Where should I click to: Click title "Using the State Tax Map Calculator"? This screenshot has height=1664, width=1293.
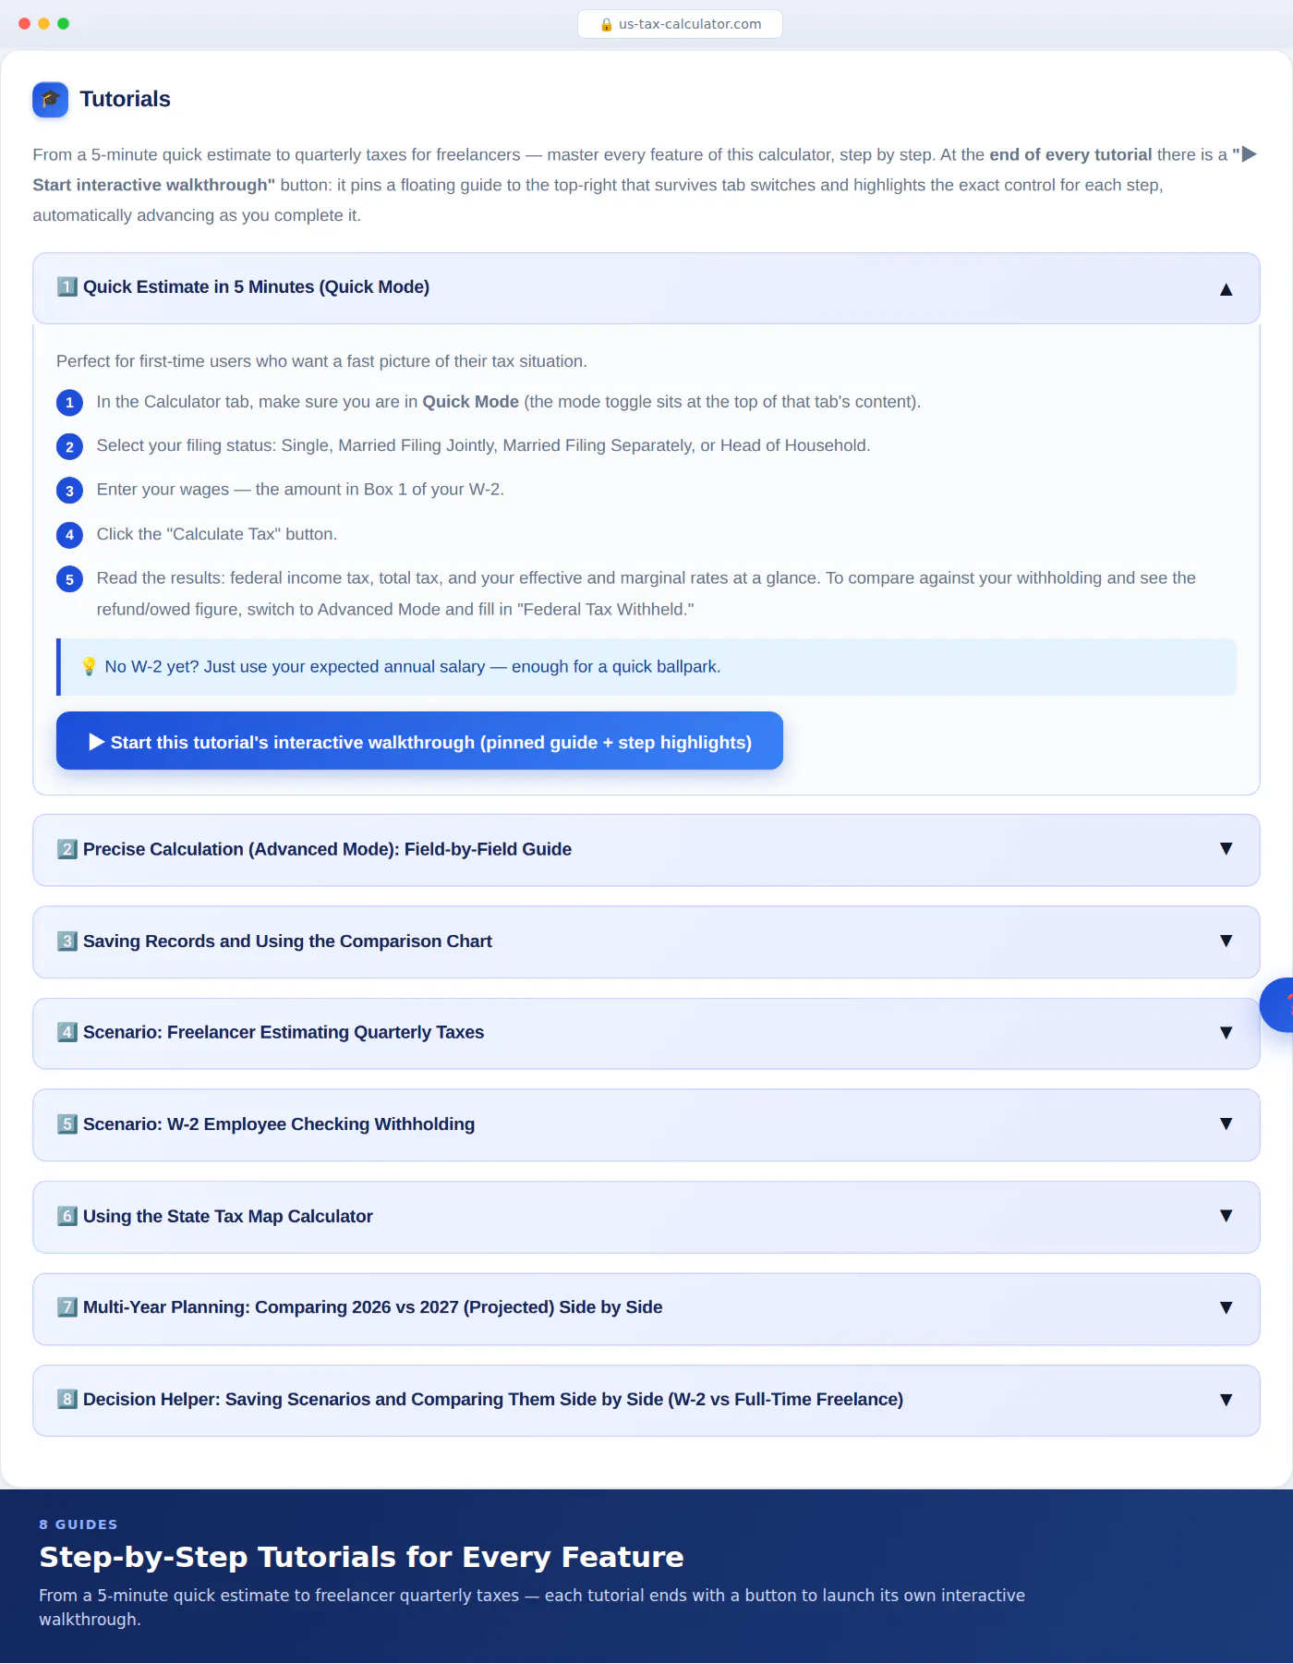[228, 1216]
